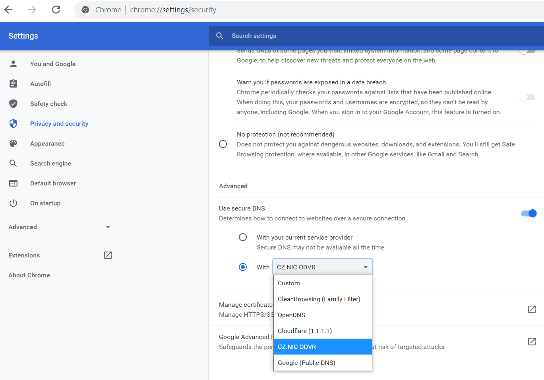544x380 pixels.
Task: Click the Warn you if passwords are exposed text
Action: point(312,82)
